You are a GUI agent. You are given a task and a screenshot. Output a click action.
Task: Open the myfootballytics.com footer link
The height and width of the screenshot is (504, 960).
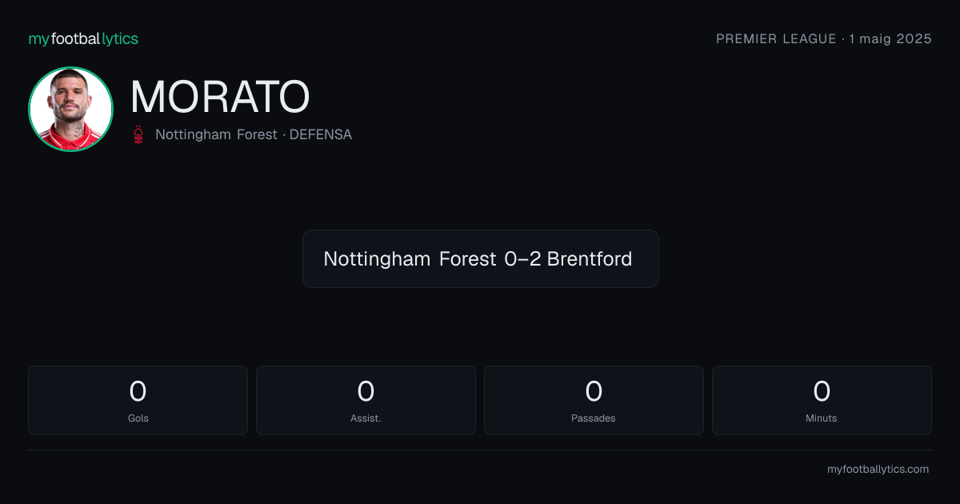(x=878, y=470)
